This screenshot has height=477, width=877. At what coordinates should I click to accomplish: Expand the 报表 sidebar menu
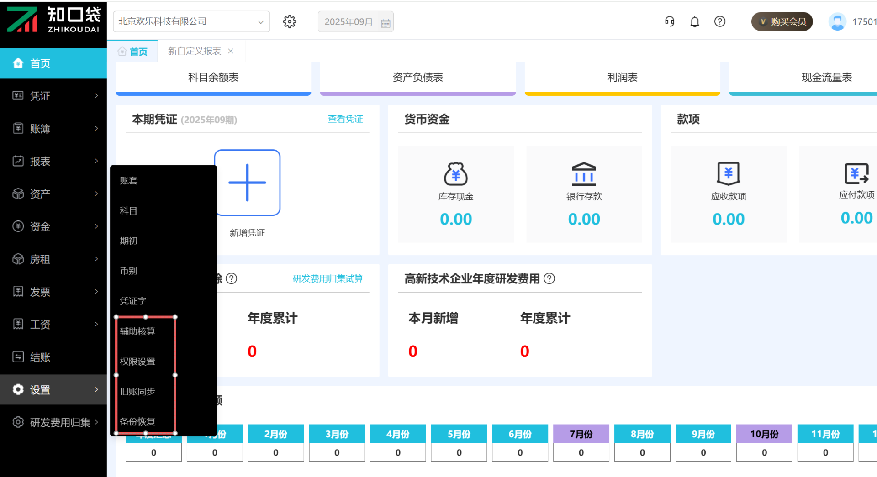pos(53,161)
